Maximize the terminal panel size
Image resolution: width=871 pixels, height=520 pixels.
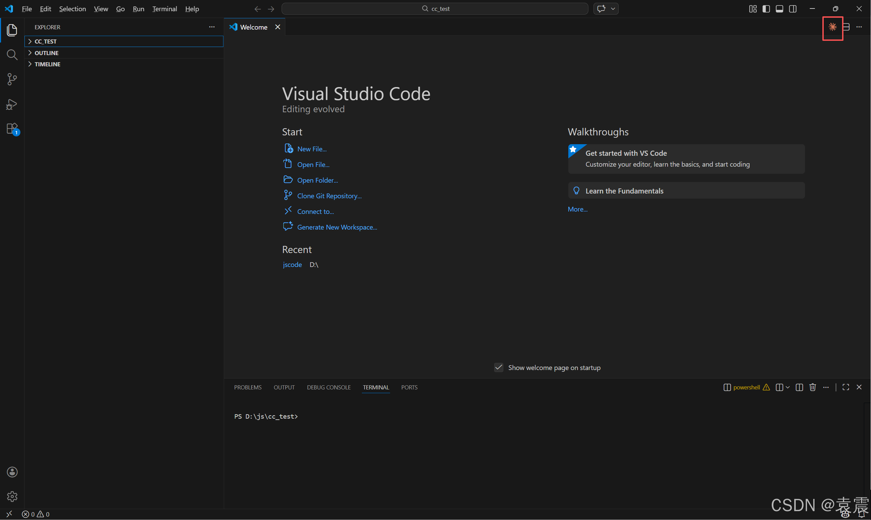pos(845,387)
